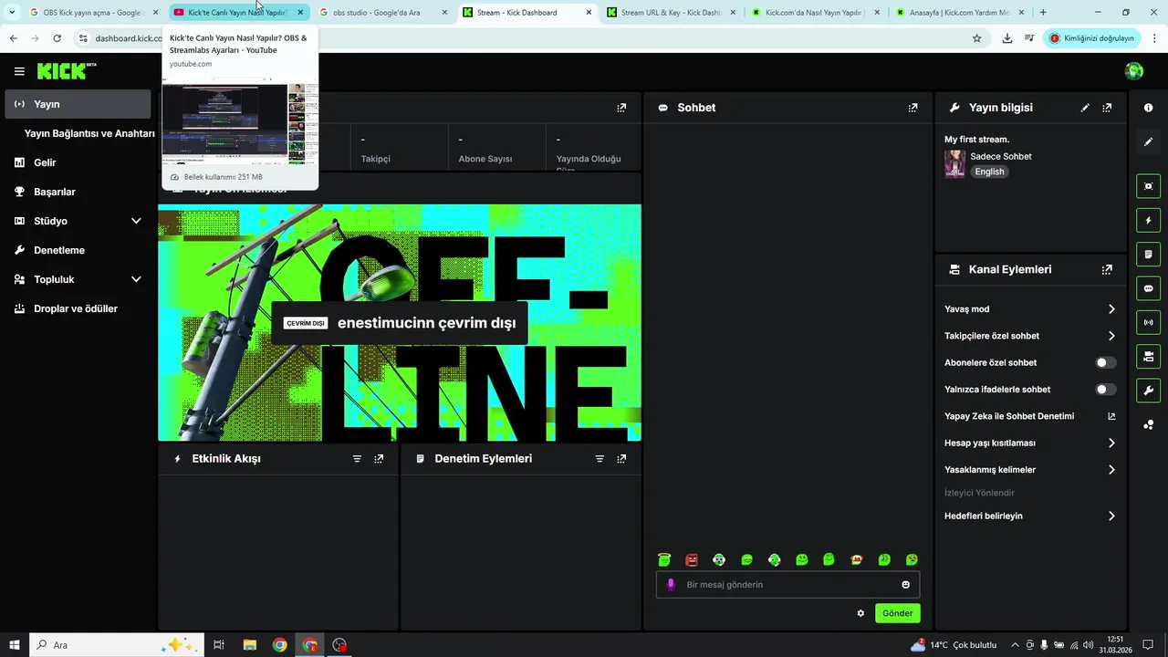The image size is (1168, 657).
Task: Reload the page with browser refresh
Action: [57, 38]
